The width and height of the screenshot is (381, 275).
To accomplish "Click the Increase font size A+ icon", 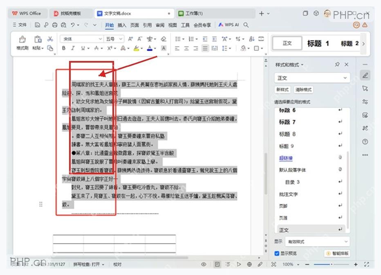I will click(x=130, y=39).
